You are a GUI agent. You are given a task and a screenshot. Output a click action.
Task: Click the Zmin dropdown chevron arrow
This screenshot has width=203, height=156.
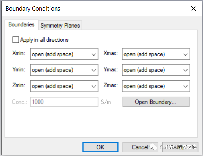click(x=94, y=86)
